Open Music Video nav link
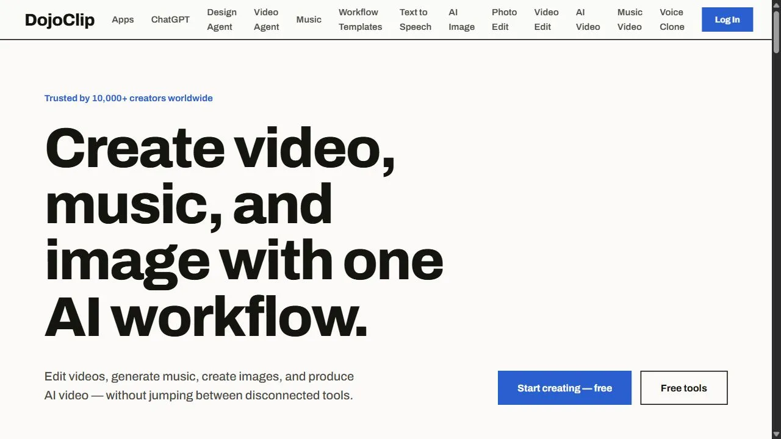 (x=630, y=20)
